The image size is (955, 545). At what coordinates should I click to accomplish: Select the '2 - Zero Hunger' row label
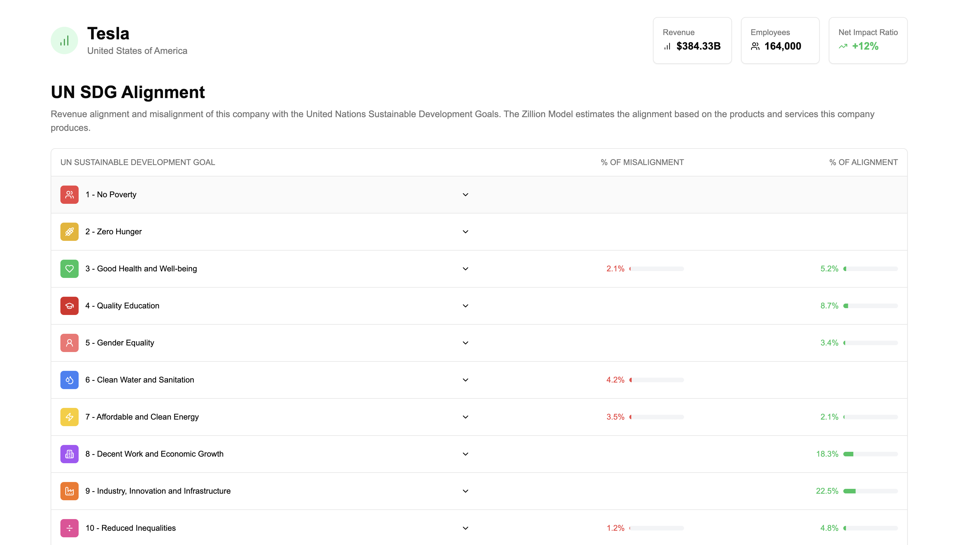(x=114, y=232)
